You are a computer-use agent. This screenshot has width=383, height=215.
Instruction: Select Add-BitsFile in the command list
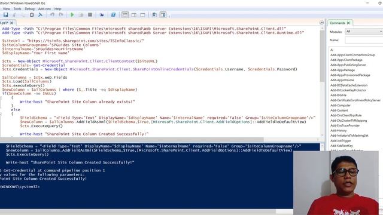(338, 96)
